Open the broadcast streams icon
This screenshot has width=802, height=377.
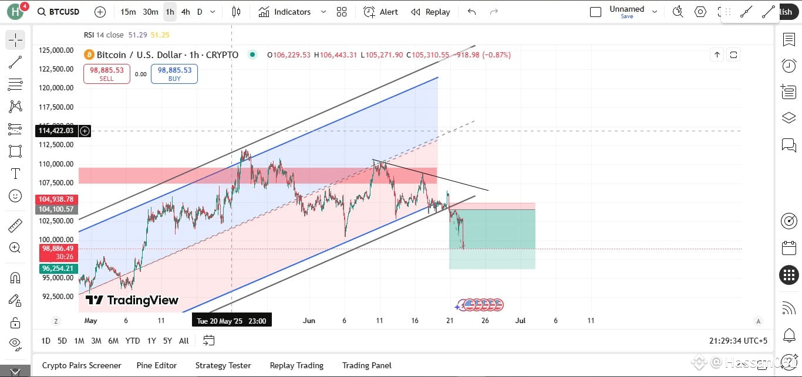coord(789,307)
